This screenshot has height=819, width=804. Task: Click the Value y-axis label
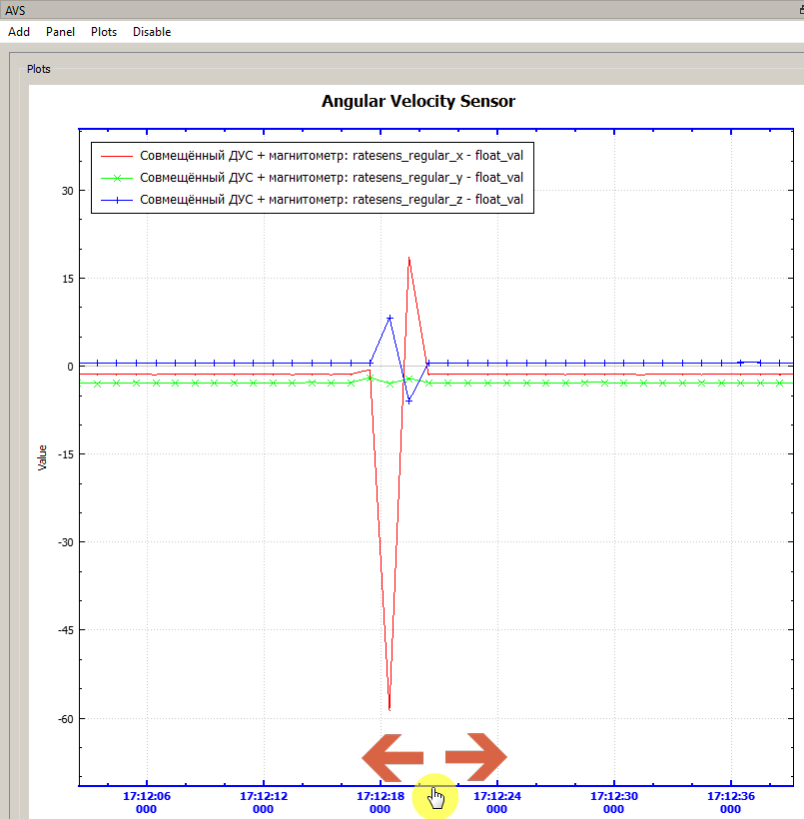[42, 456]
